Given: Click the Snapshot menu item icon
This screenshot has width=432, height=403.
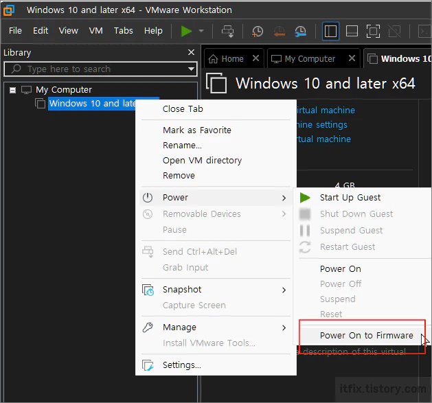Looking at the screenshot, I should coord(148,290).
